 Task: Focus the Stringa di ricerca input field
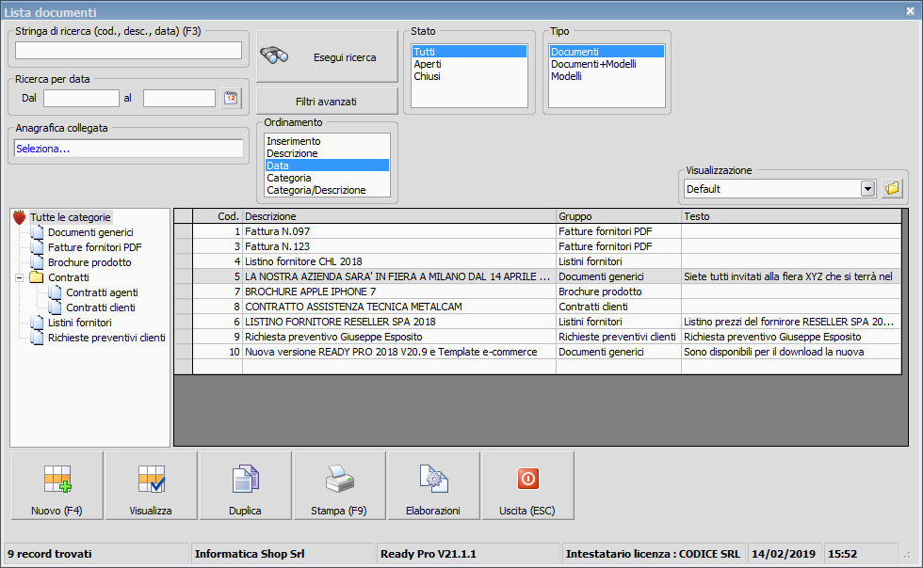click(x=128, y=51)
